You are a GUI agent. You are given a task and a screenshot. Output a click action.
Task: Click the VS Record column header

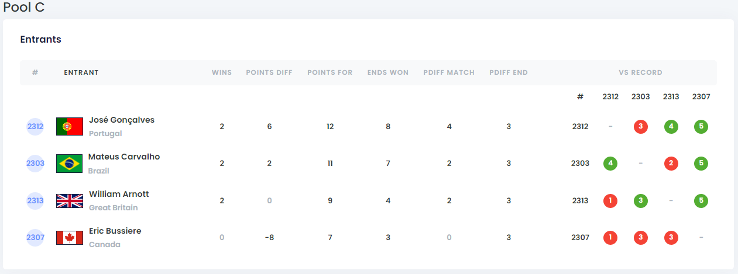(x=640, y=73)
